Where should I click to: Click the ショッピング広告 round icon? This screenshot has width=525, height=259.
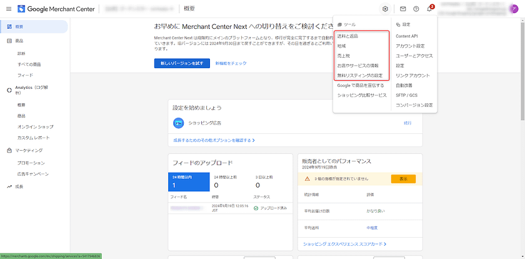click(x=178, y=123)
